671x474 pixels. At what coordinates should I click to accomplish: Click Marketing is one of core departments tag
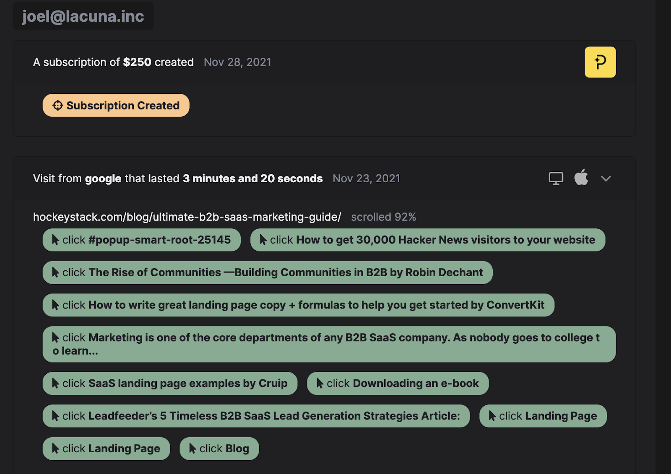[329, 344]
